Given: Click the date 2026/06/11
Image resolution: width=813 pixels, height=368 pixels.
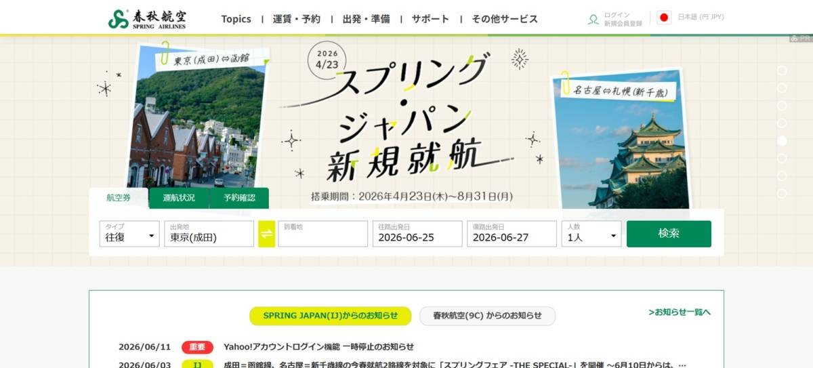Looking at the screenshot, I should [144, 347].
